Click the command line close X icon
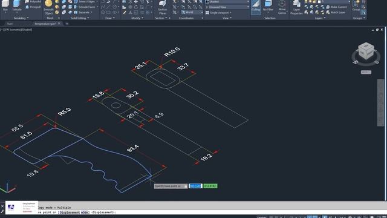Viewport: 387px width, 218px height. [2, 206]
